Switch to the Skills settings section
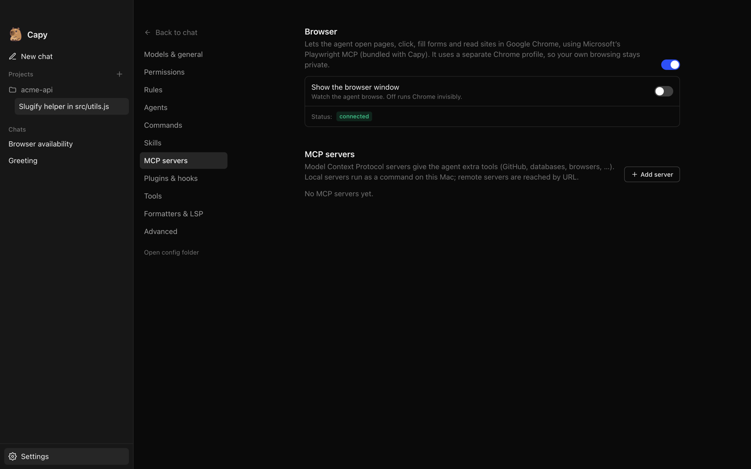 [184, 143]
